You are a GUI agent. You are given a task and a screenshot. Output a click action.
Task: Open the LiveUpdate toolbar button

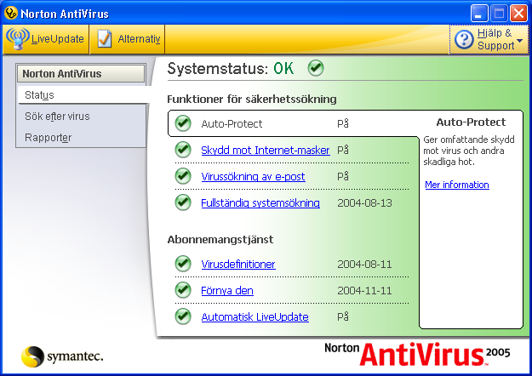46,39
